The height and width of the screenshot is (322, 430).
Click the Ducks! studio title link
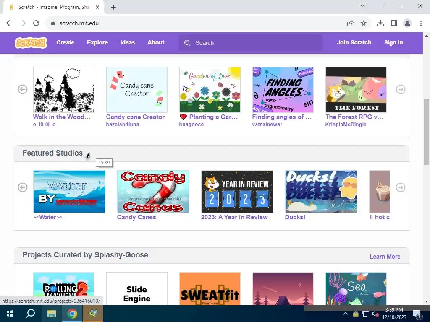tap(295, 217)
